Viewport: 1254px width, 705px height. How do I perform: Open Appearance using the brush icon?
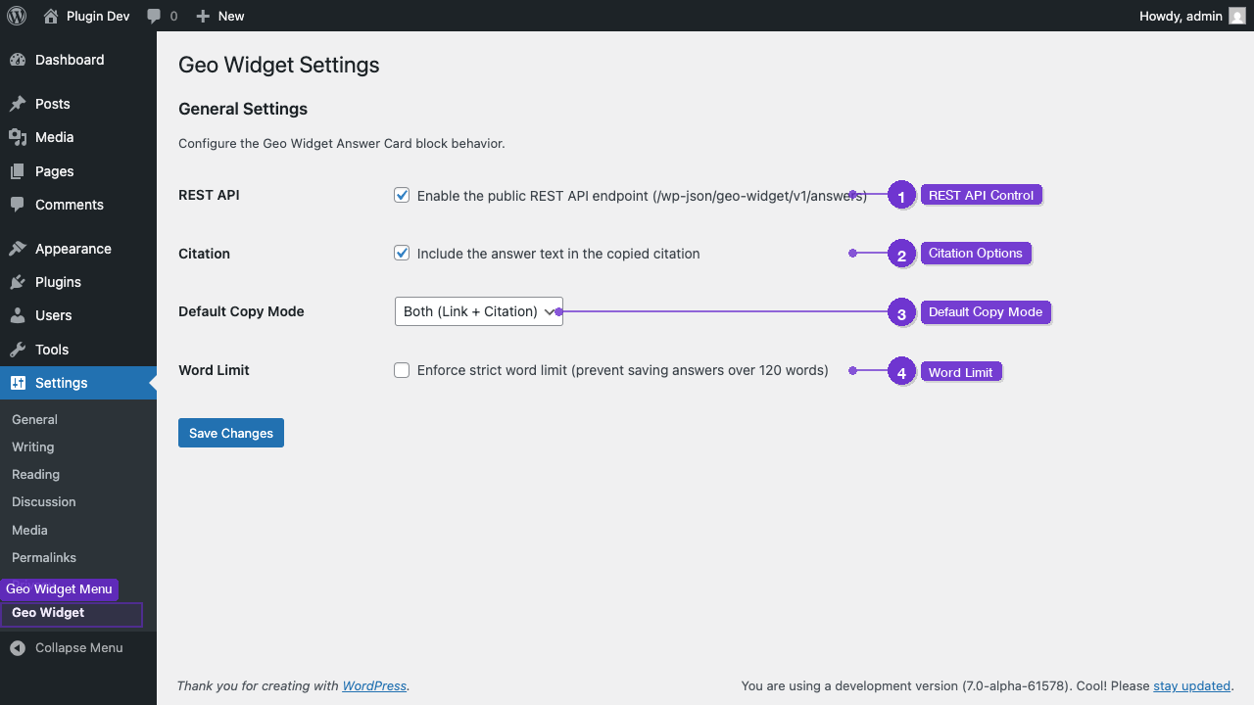coord(20,248)
